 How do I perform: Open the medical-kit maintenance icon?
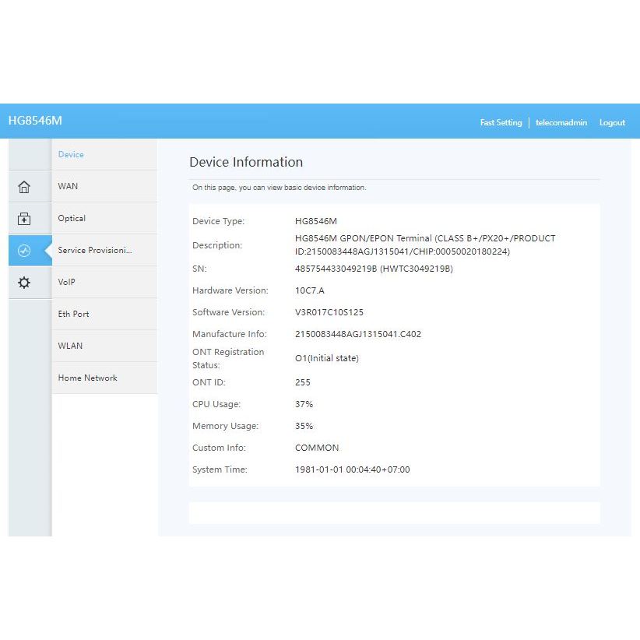coord(24,219)
